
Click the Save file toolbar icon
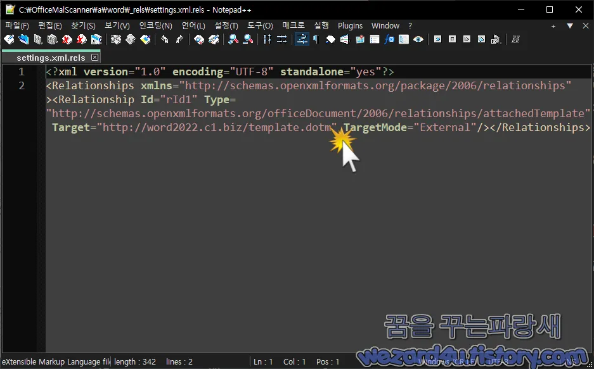coord(38,39)
